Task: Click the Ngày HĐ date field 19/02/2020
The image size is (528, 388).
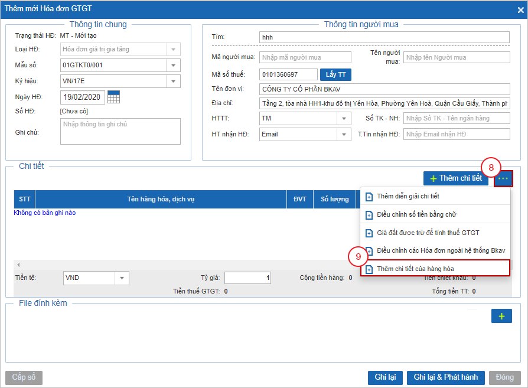Action: (83, 97)
